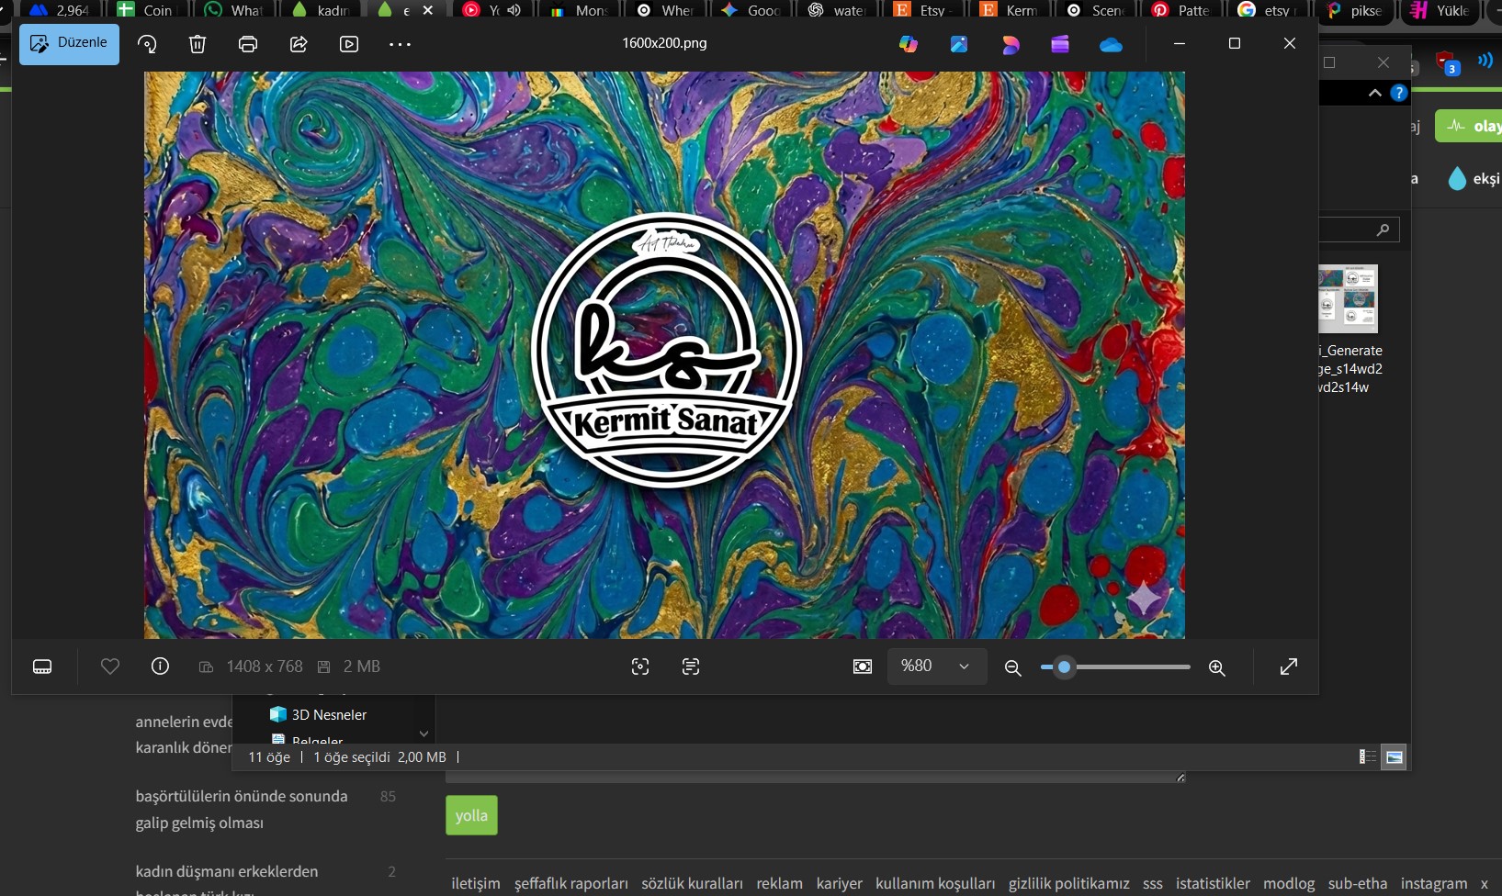The width and height of the screenshot is (1502, 896).
Task: Open the kariyer footer link
Action: point(840,883)
